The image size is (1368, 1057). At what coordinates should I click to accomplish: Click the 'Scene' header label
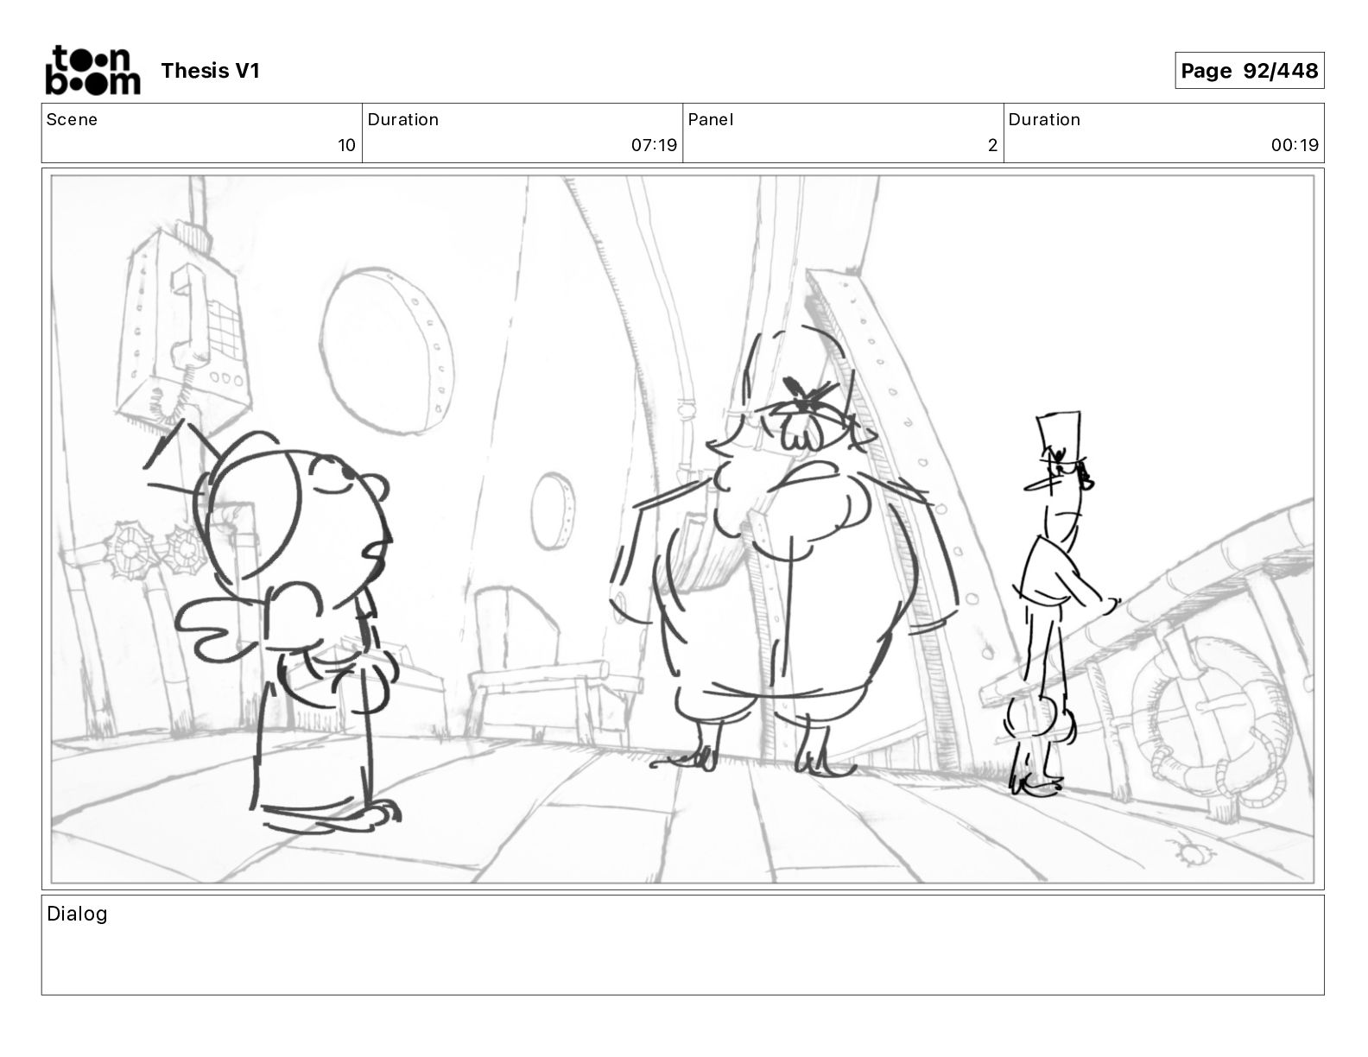(x=72, y=120)
